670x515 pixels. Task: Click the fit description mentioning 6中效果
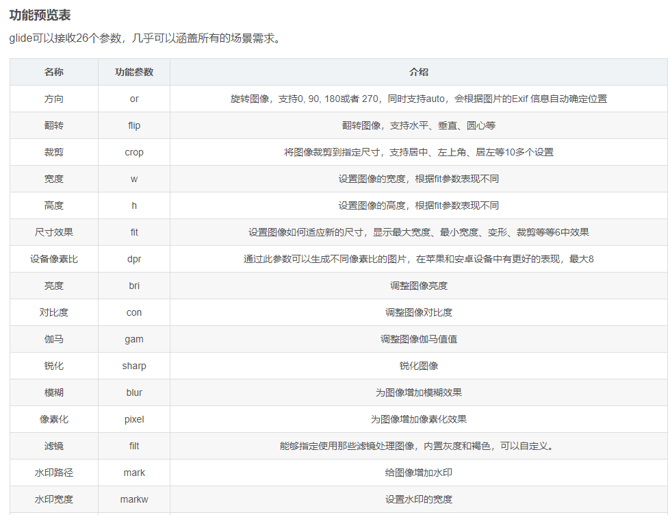pyautogui.click(x=419, y=232)
